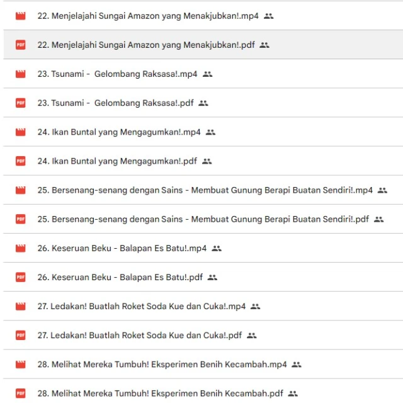Open 23. Tsunami - Gelombang Raksasa!.pdf

115,103
